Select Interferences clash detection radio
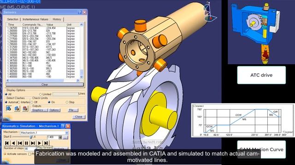295x165 pixels. 19,102
